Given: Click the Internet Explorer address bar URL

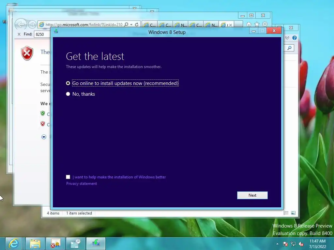Looking at the screenshot, I should 84,25.
